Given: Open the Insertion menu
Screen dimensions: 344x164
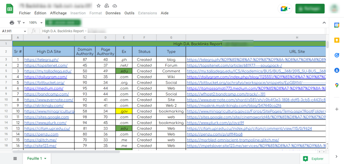Looking at the screenshot, I should 78,13.
